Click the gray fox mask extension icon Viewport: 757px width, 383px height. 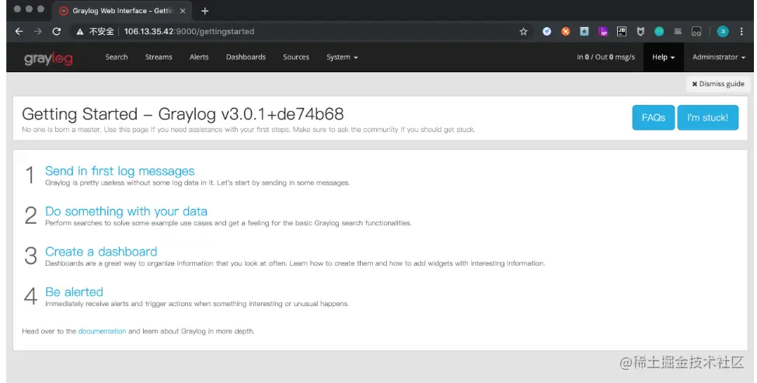coord(640,31)
